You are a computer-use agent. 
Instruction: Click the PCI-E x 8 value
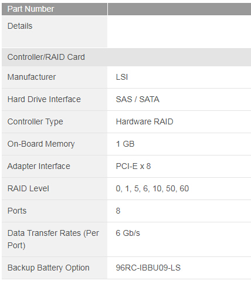pyautogui.click(x=133, y=166)
